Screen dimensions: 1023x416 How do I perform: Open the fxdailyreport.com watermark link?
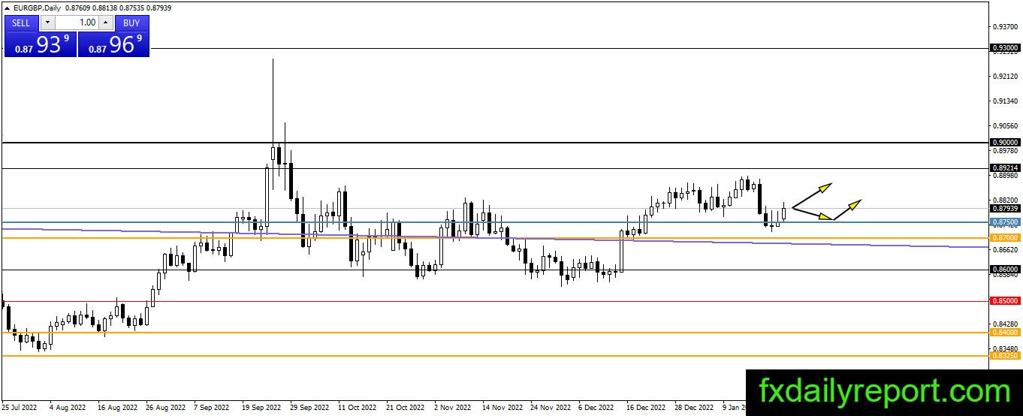coord(884,392)
